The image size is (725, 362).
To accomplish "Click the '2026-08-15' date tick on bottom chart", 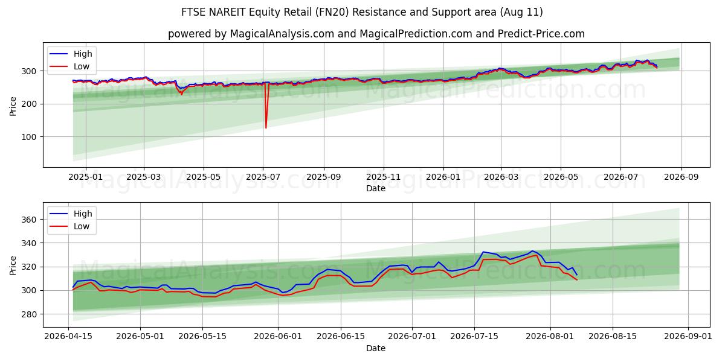I will (x=613, y=337).
